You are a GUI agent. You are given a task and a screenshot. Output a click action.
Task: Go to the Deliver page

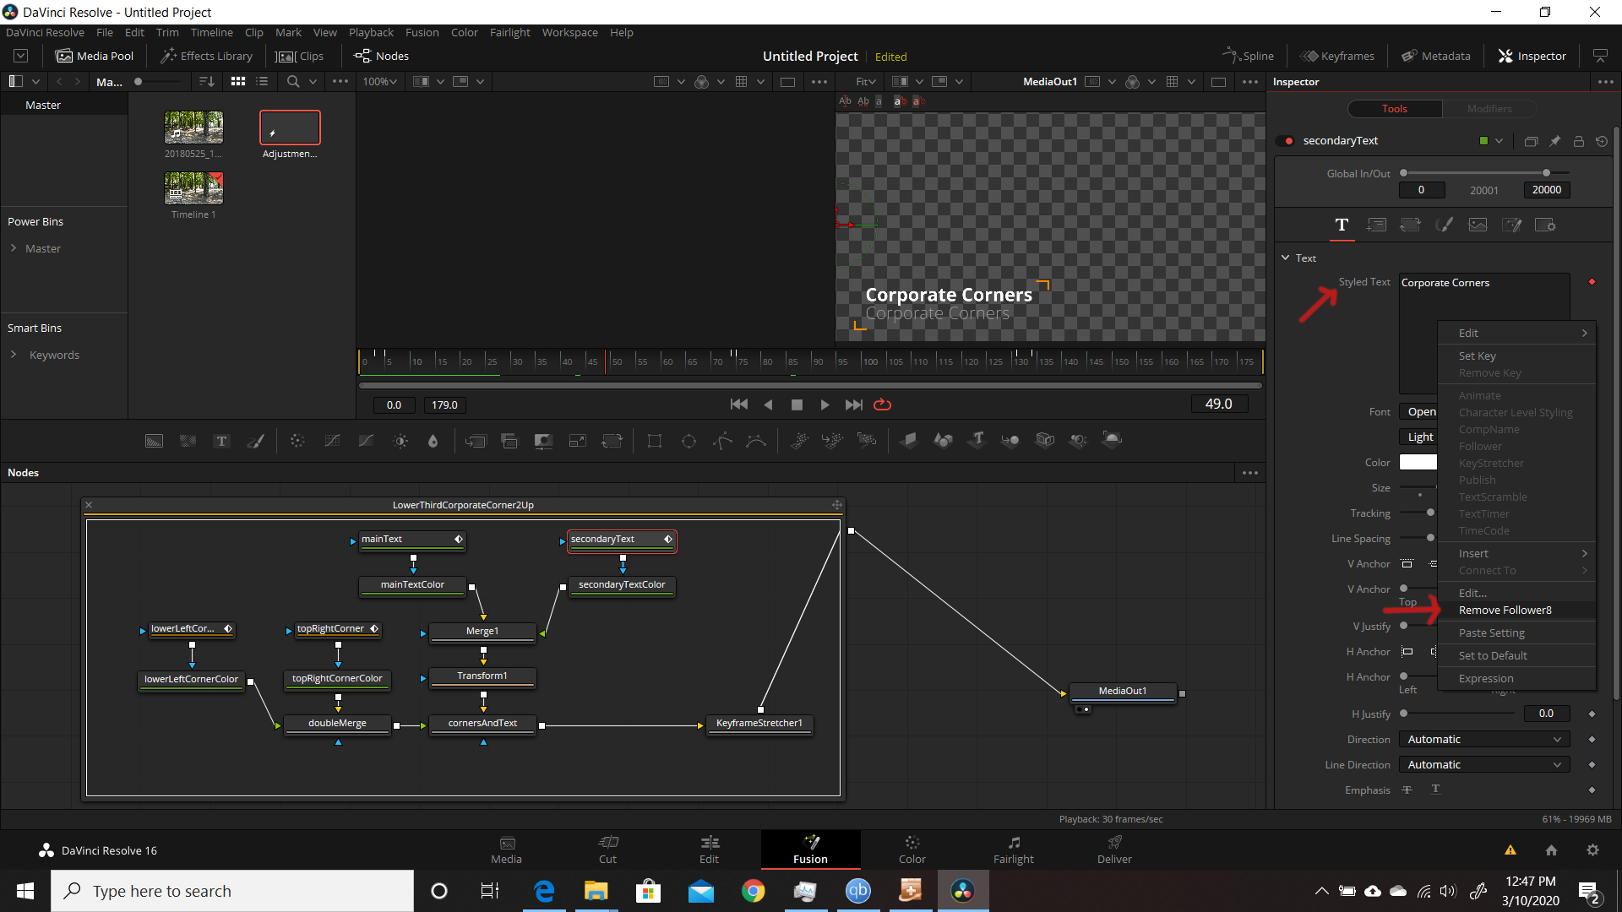(1114, 850)
